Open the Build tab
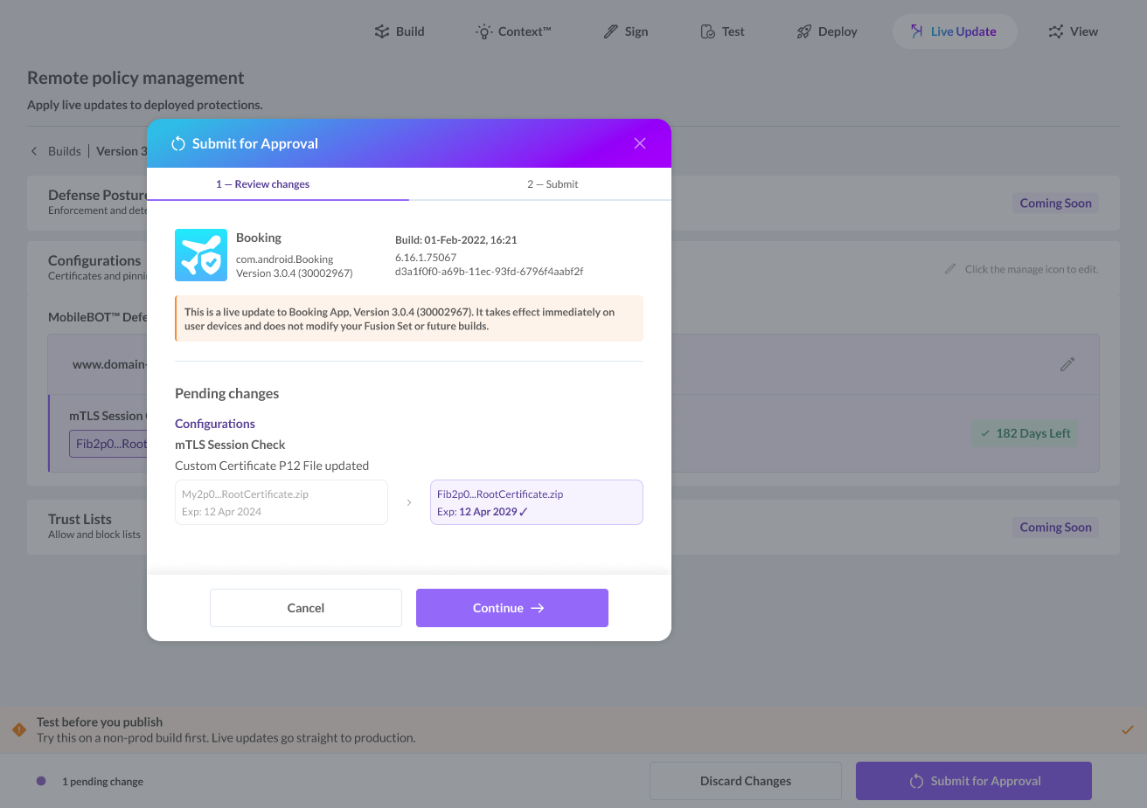 [x=400, y=31]
